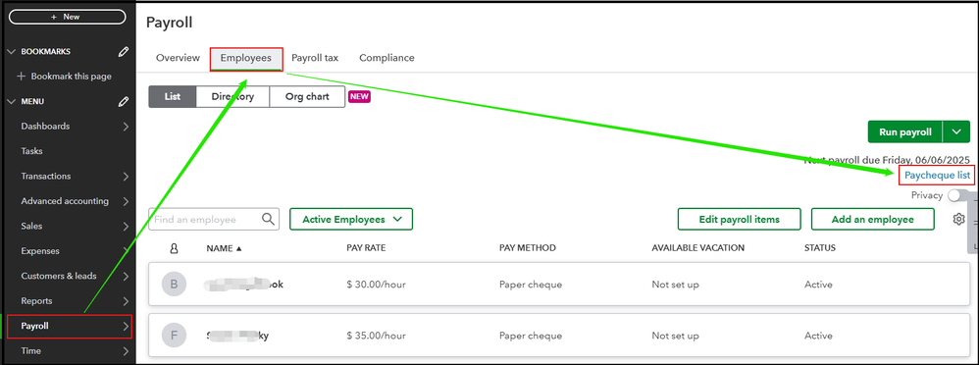The image size is (979, 365).
Task: Switch to the Org chart view
Action: pos(307,97)
